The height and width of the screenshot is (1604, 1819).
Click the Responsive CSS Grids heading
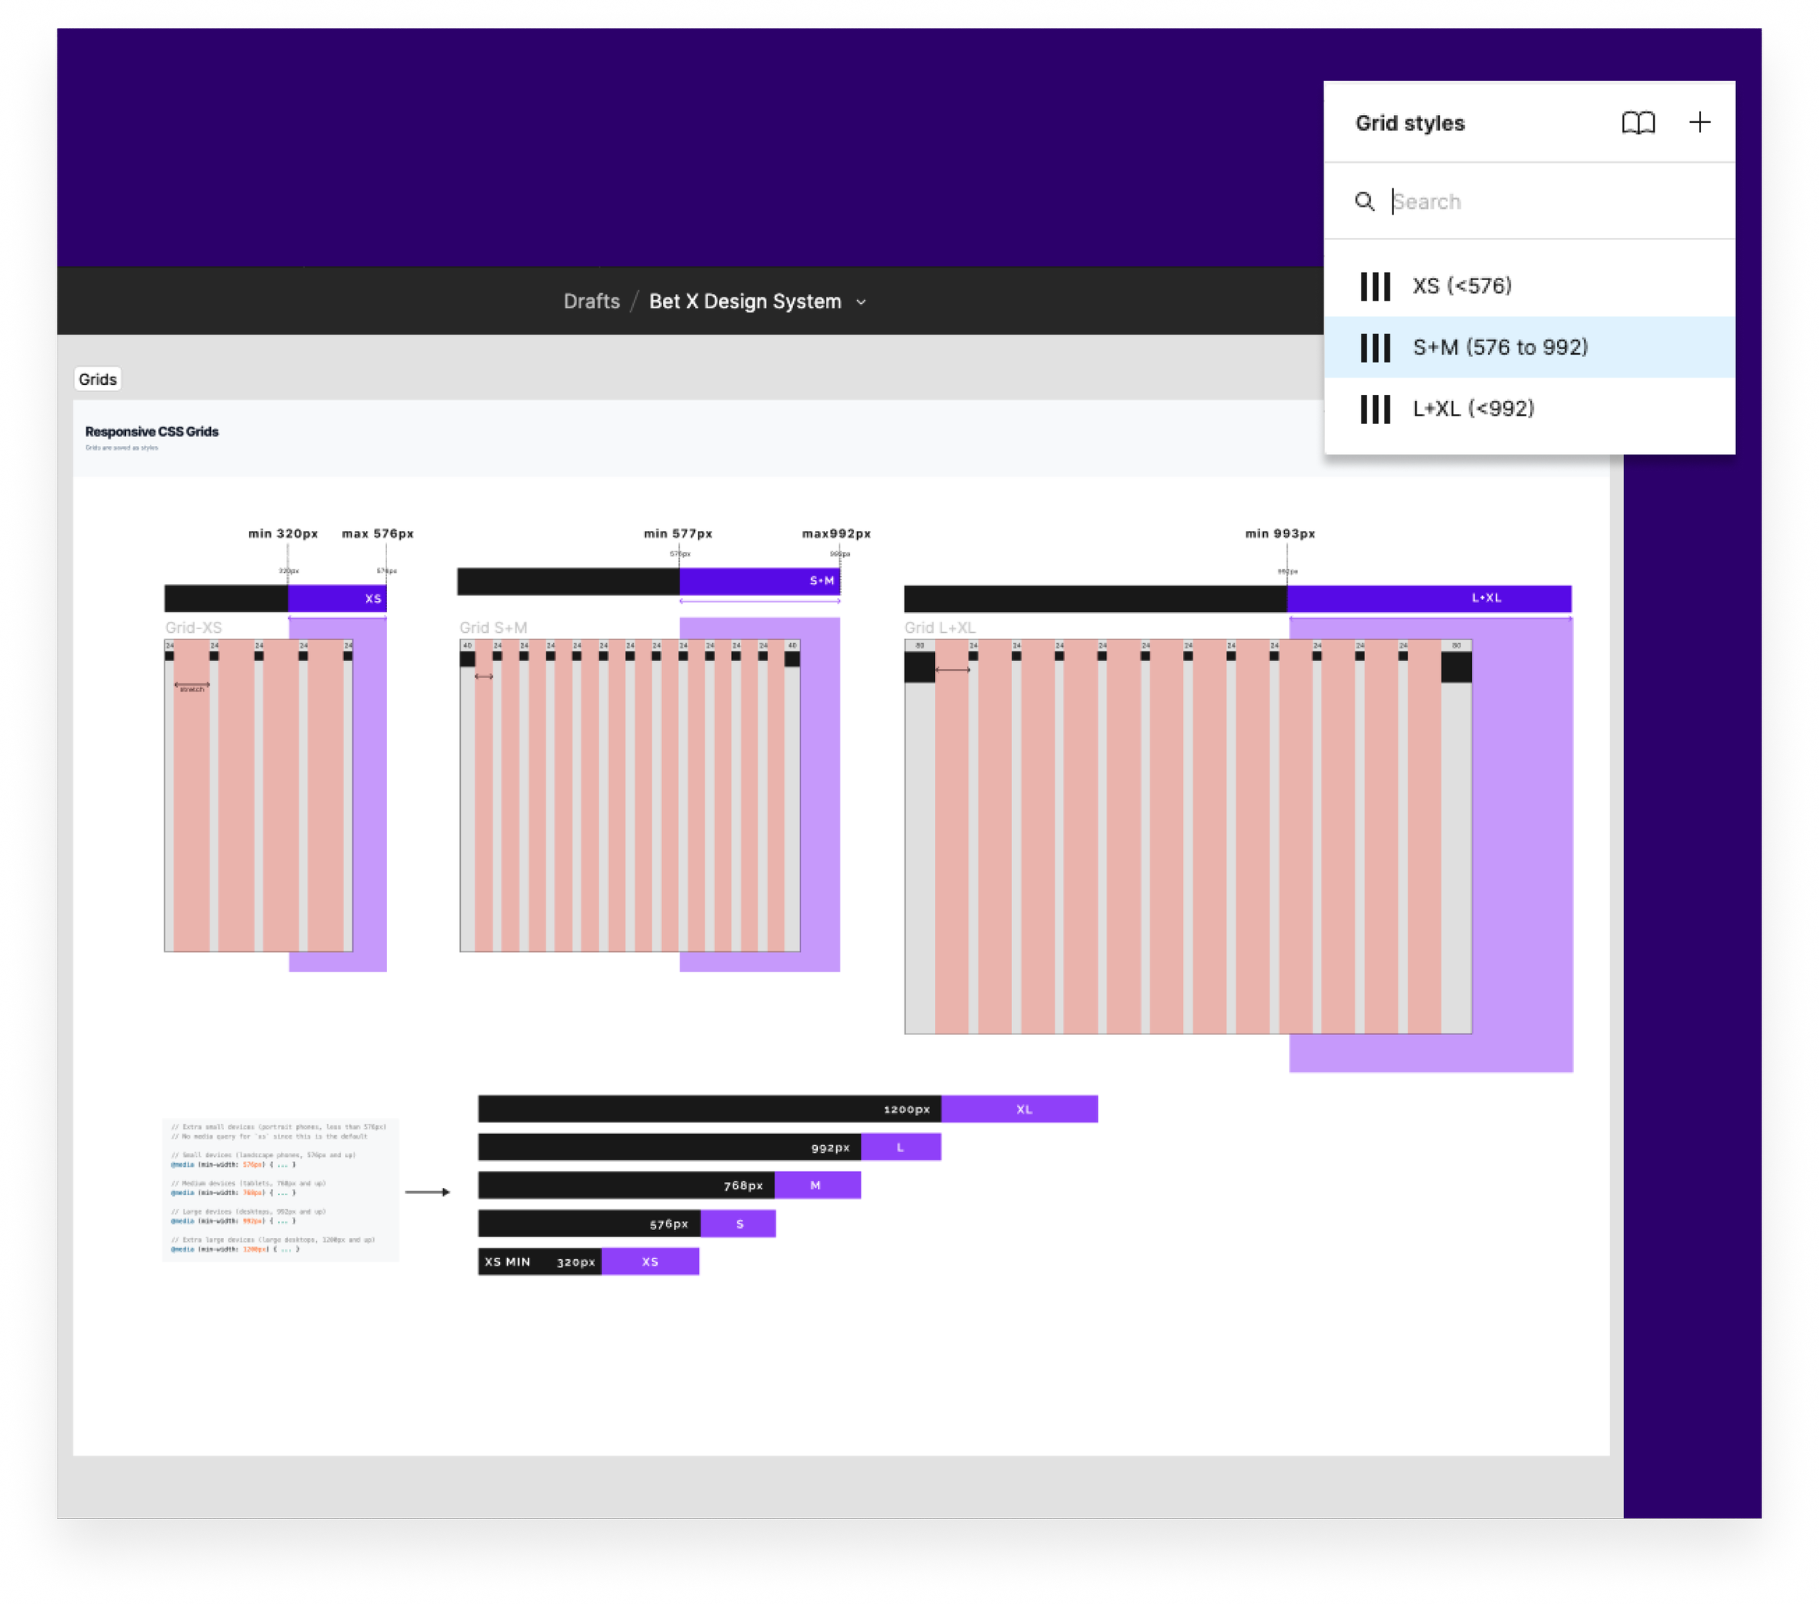151,431
